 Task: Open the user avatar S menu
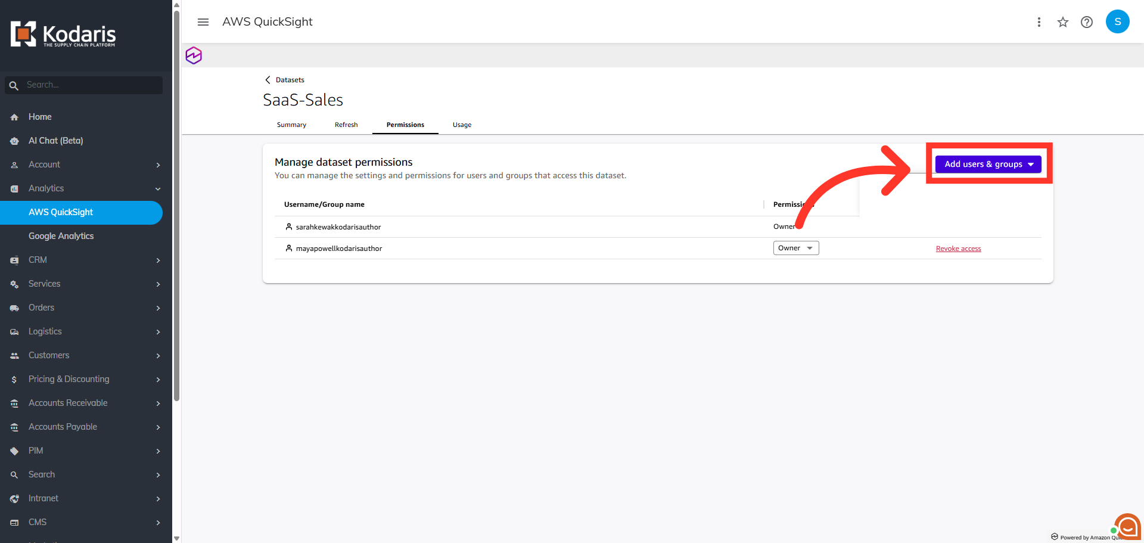pyautogui.click(x=1118, y=21)
